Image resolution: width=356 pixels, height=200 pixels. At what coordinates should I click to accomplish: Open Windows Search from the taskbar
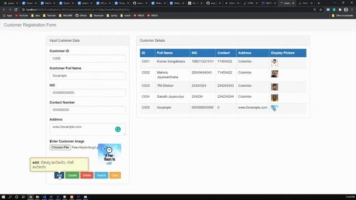pos(10,197)
